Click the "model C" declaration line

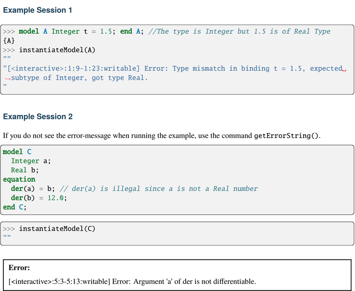coord(17,152)
